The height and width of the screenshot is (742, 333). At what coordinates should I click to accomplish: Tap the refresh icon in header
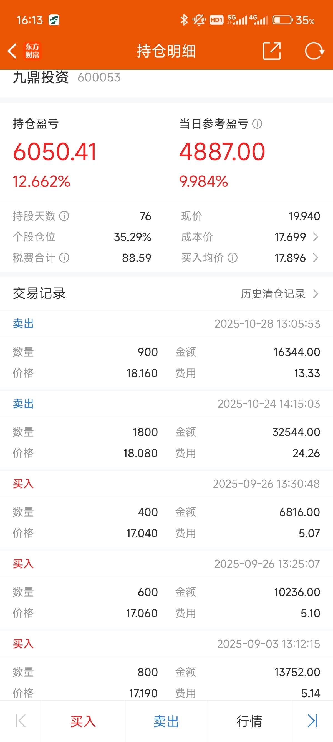point(314,51)
